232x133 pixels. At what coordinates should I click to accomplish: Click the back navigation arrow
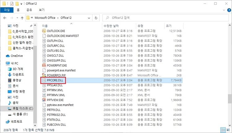coord(5,18)
